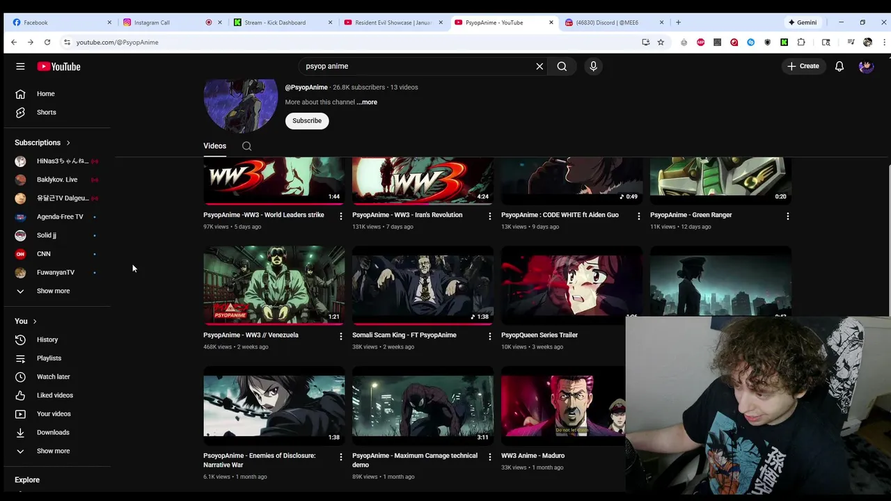Click the YouTube logo
The height and width of the screenshot is (501, 891).
pos(59,66)
